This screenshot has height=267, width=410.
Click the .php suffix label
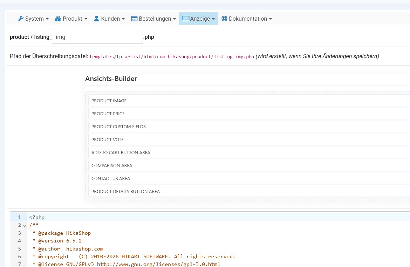(x=149, y=37)
